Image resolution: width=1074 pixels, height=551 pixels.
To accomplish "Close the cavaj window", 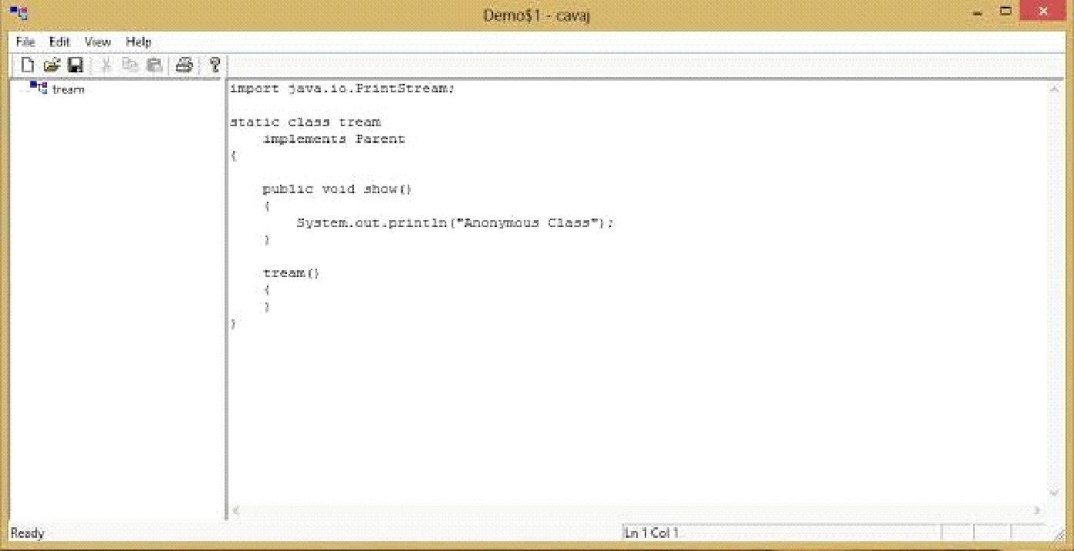I will [1043, 12].
